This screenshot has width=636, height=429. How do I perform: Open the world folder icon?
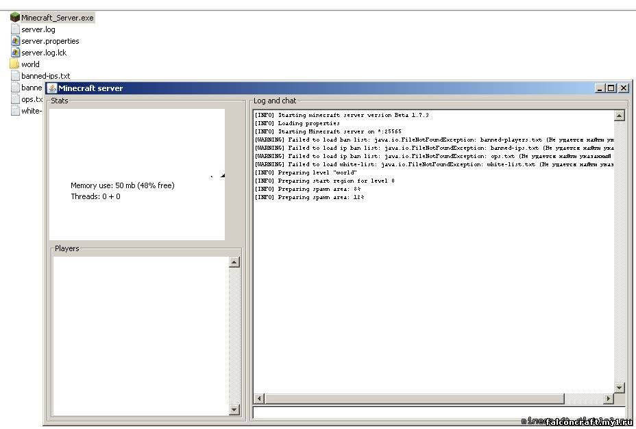pyautogui.click(x=14, y=64)
